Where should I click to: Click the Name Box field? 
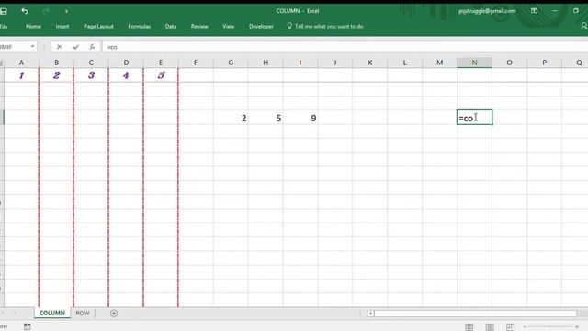pyautogui.click(x=15, y=47)
